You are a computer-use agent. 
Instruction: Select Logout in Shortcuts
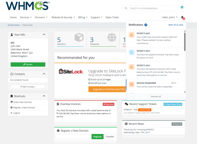pyautogui.click(x=28, y=113)
